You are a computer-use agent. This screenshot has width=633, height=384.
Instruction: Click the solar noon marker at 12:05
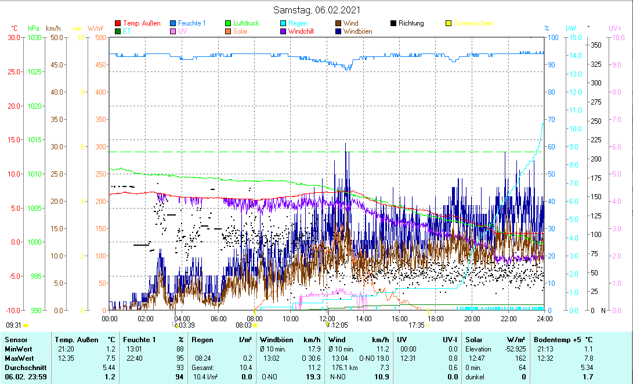pos(328,325)
